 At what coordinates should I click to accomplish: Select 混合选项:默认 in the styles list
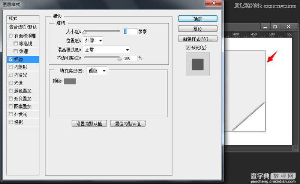click(x=23, y=27)
